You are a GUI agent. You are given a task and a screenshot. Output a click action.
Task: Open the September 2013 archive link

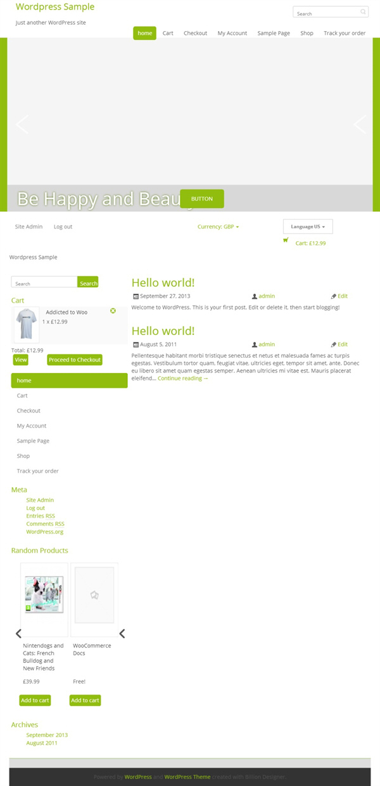[47, 735]
